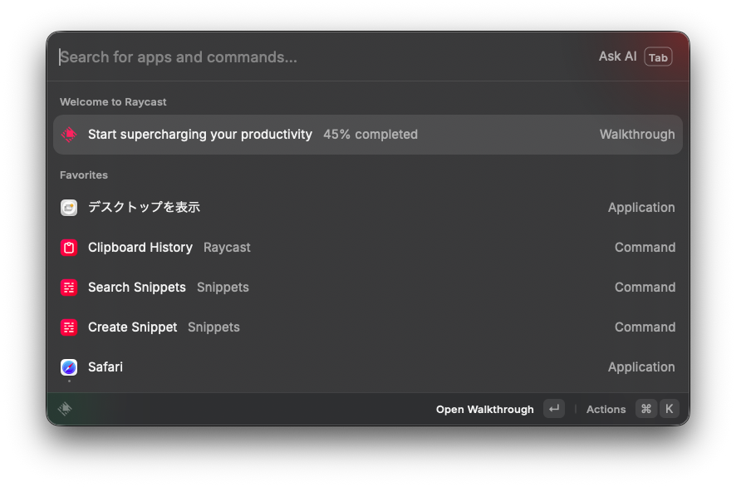The image size is (736, 487).
Task: Click Application label on デスクトップを表示 row
Action: point(641,208)
